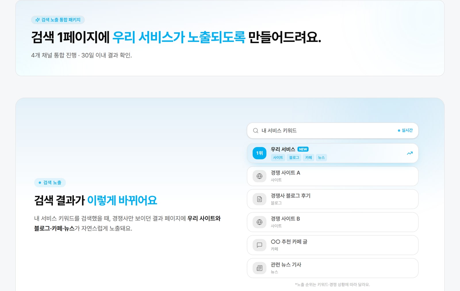
Task: Click the 검색 노출 pill label
Action: pos(52,183)
